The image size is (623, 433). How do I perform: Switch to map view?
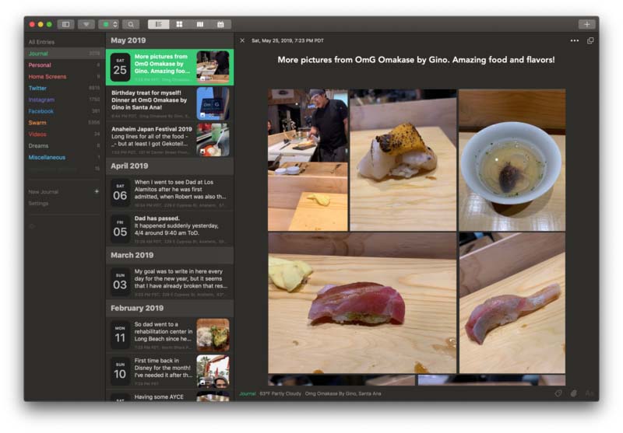(200, 25)
